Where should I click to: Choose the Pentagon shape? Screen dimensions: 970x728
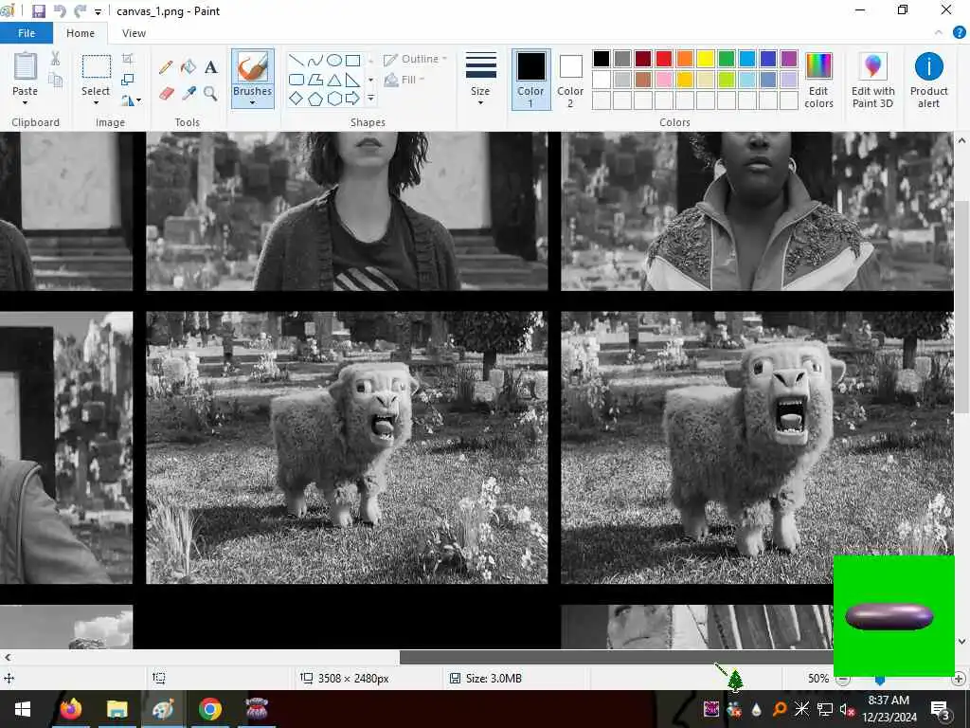(x=315, y=98)
